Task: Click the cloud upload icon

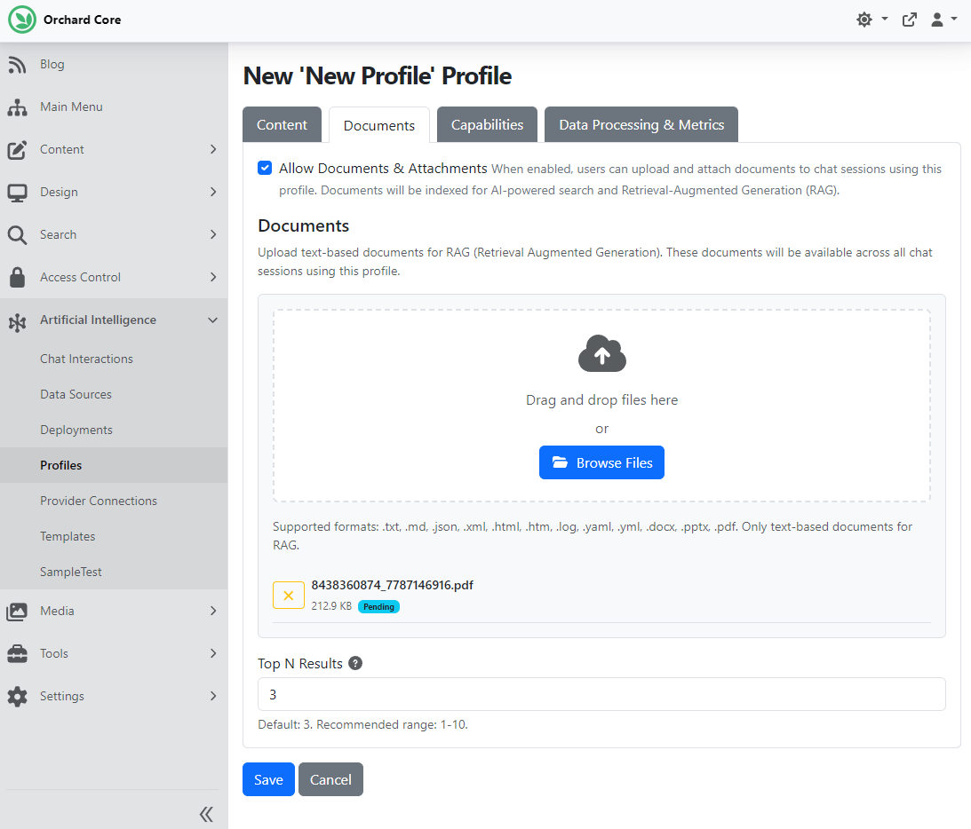Action: [602, 353]
